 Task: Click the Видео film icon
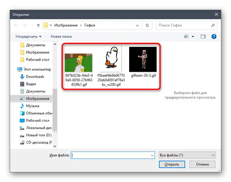coord(22,84)
